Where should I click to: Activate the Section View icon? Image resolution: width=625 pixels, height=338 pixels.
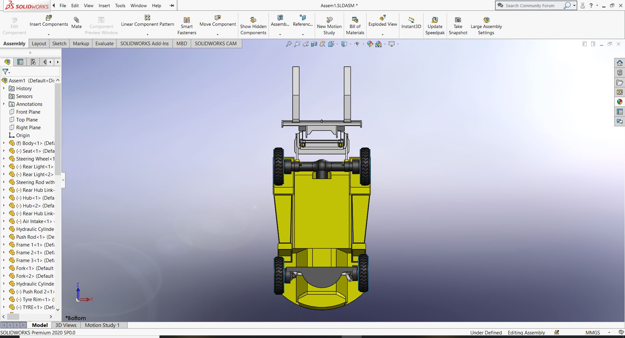click(x=314, y=44)
